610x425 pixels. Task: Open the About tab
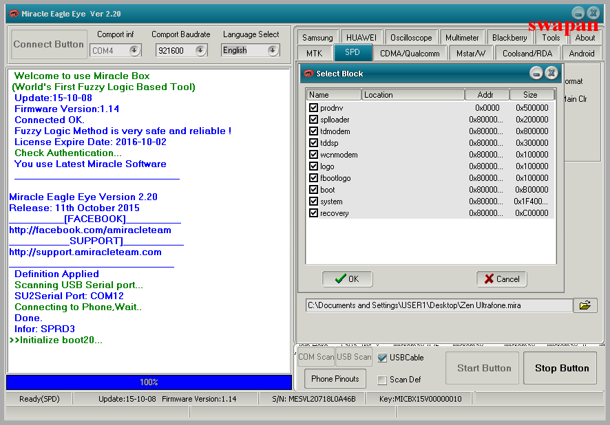(x=585, y=38)
